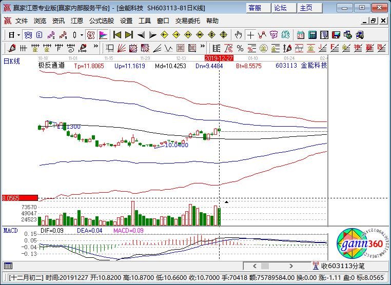This screenshot has width=391, height=285.
Task: Select the J fan-lines tool
Action: point(322,48)
